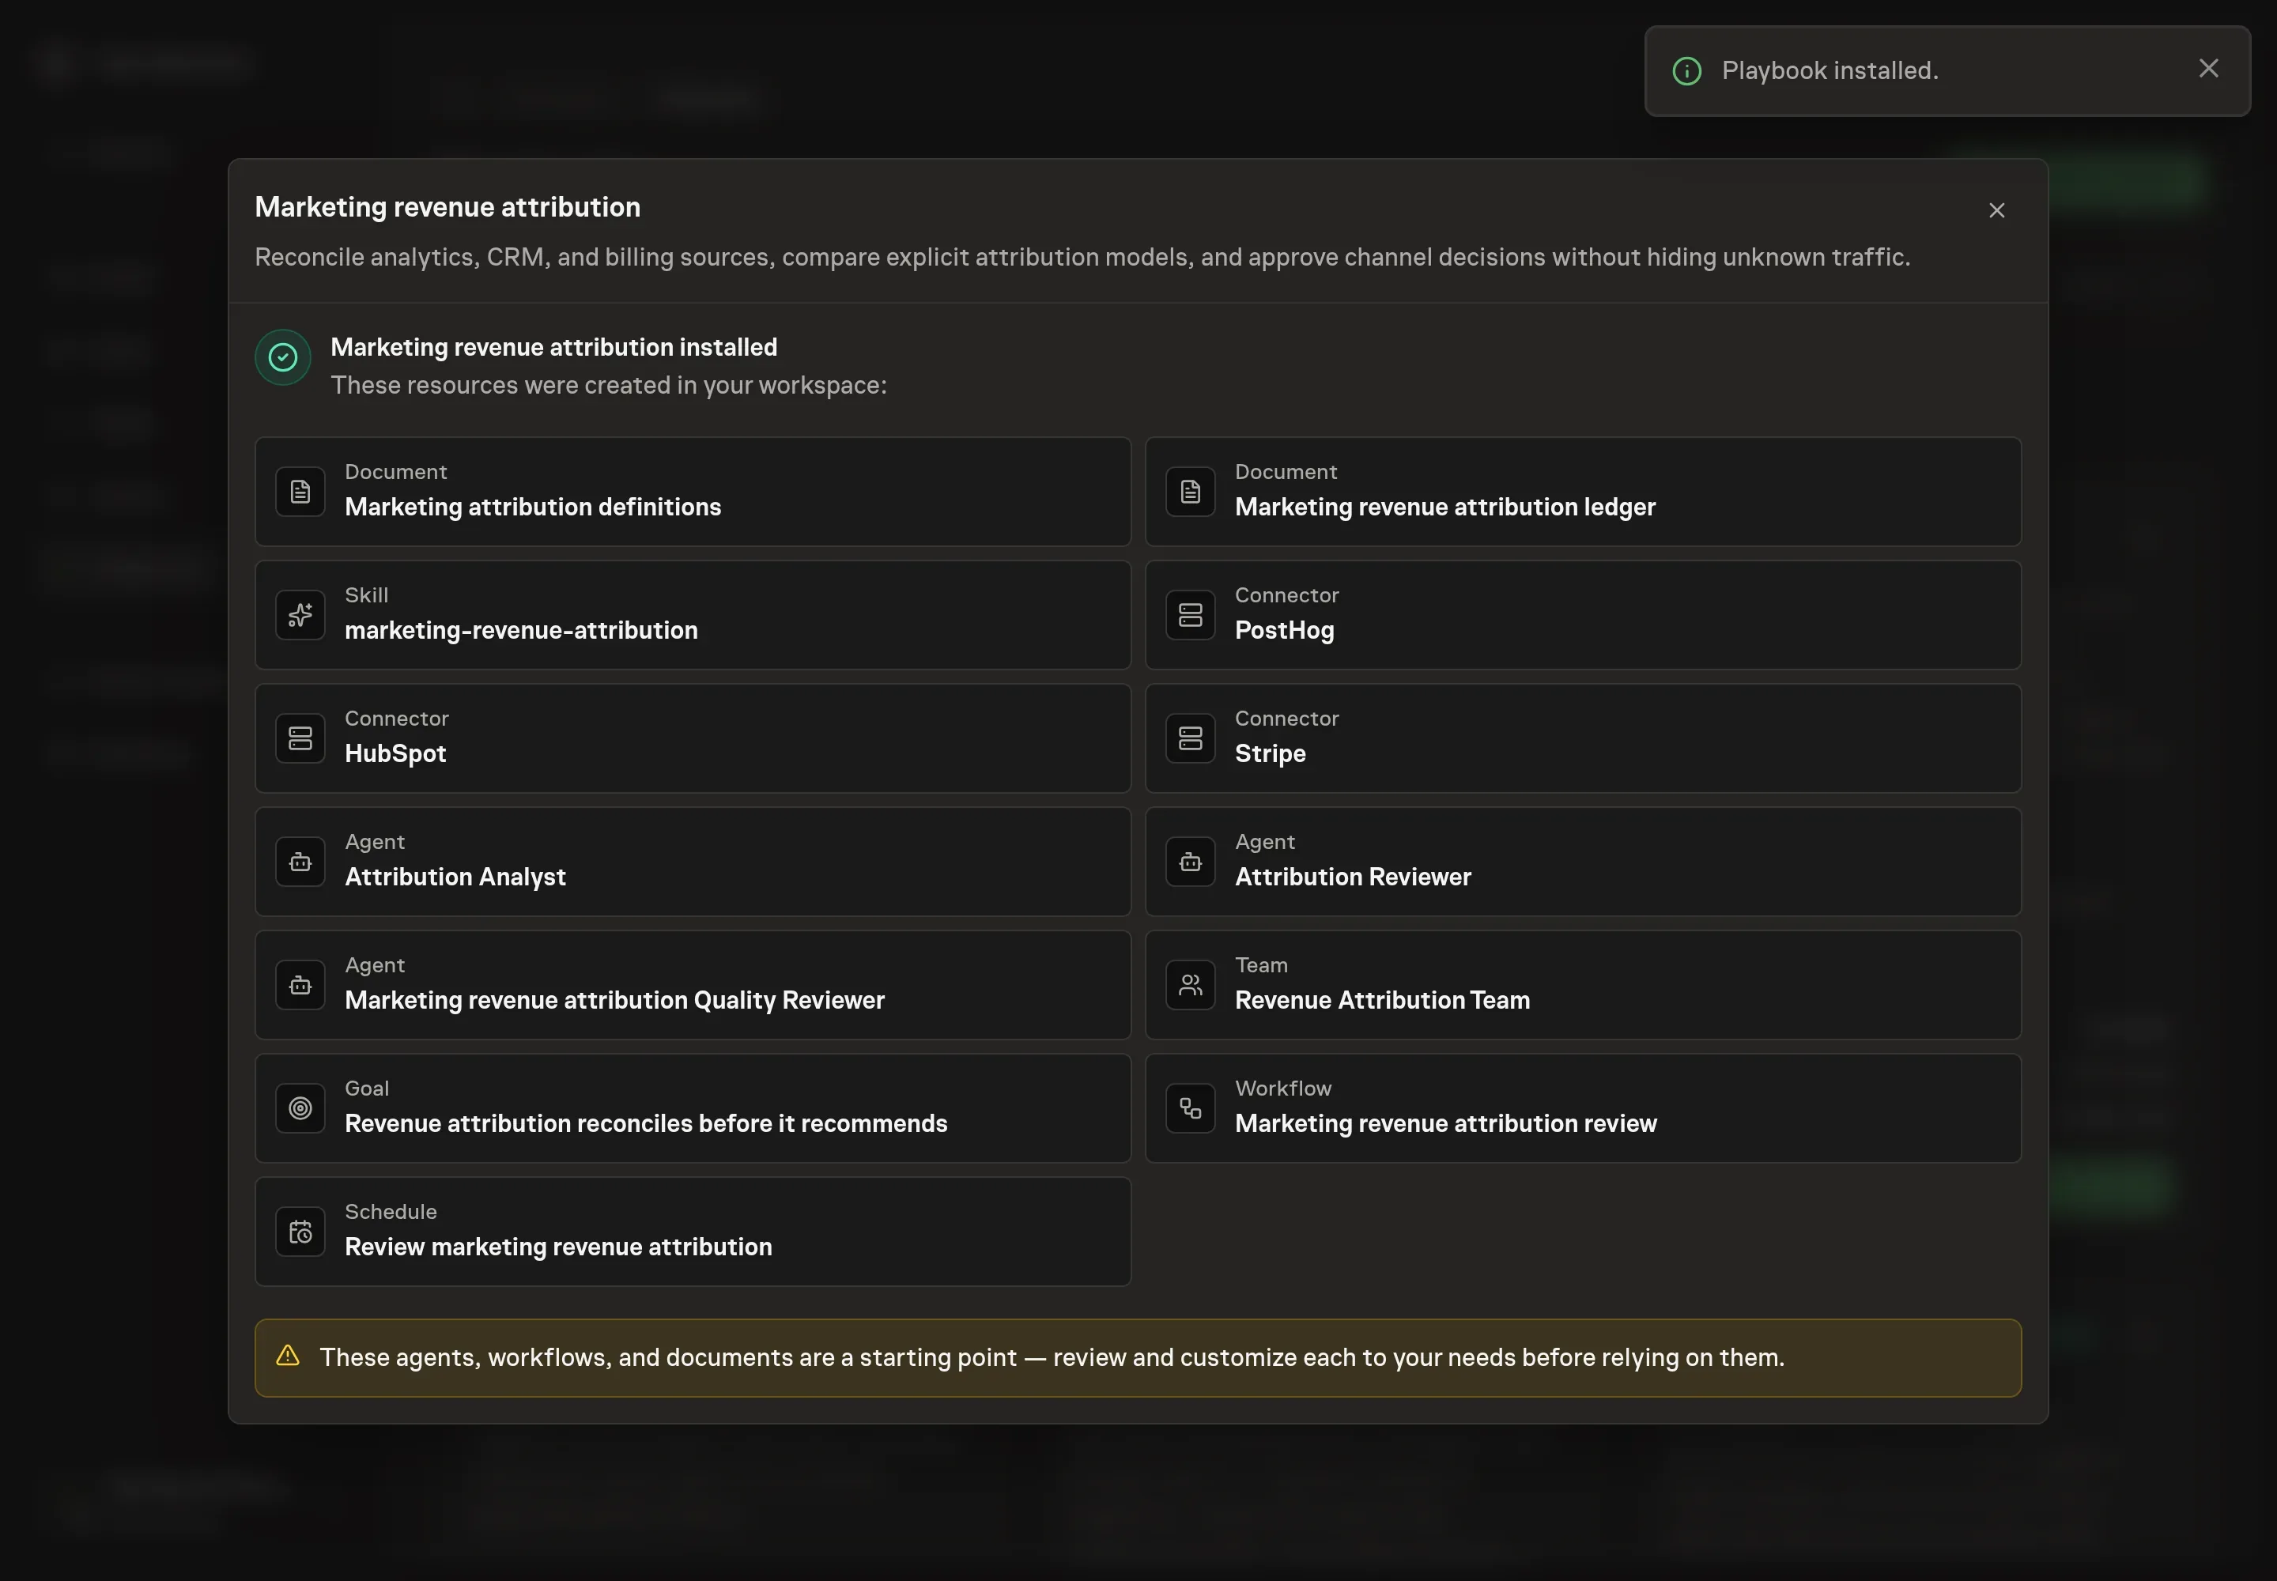The width and height of the screenshot is (2277, 1581).
Task: Click the Stripe connector icon
Action: (x=1190, y=738)
